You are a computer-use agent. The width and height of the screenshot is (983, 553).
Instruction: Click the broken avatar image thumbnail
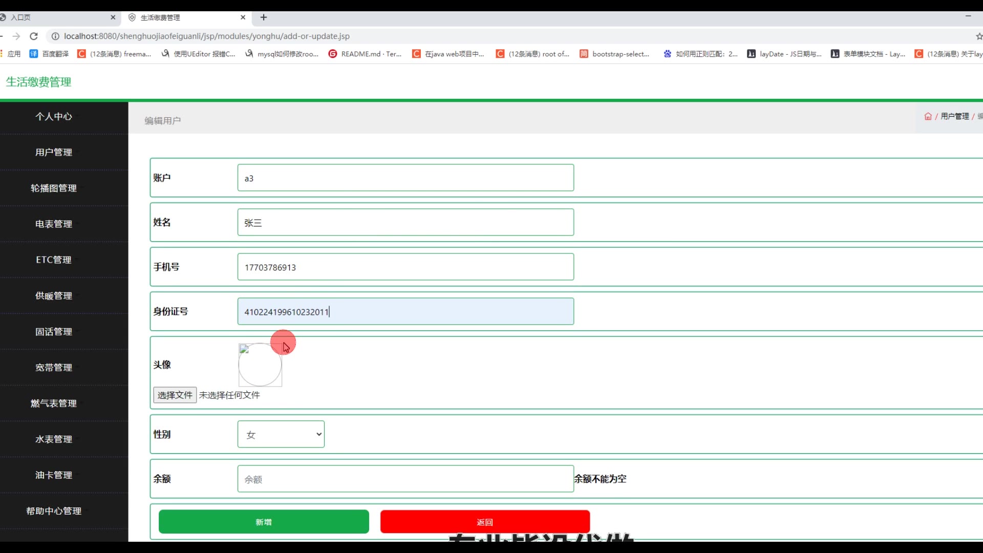pyautogui.click(x=260, y=365)
